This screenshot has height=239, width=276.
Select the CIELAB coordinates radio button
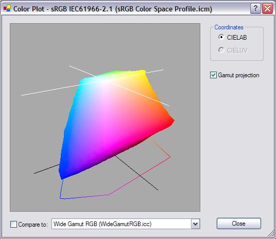221,37
